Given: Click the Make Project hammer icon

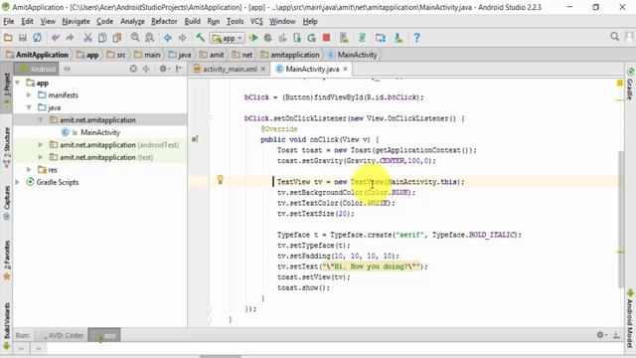Looking at the screenshot, I should tap(201, 38).
